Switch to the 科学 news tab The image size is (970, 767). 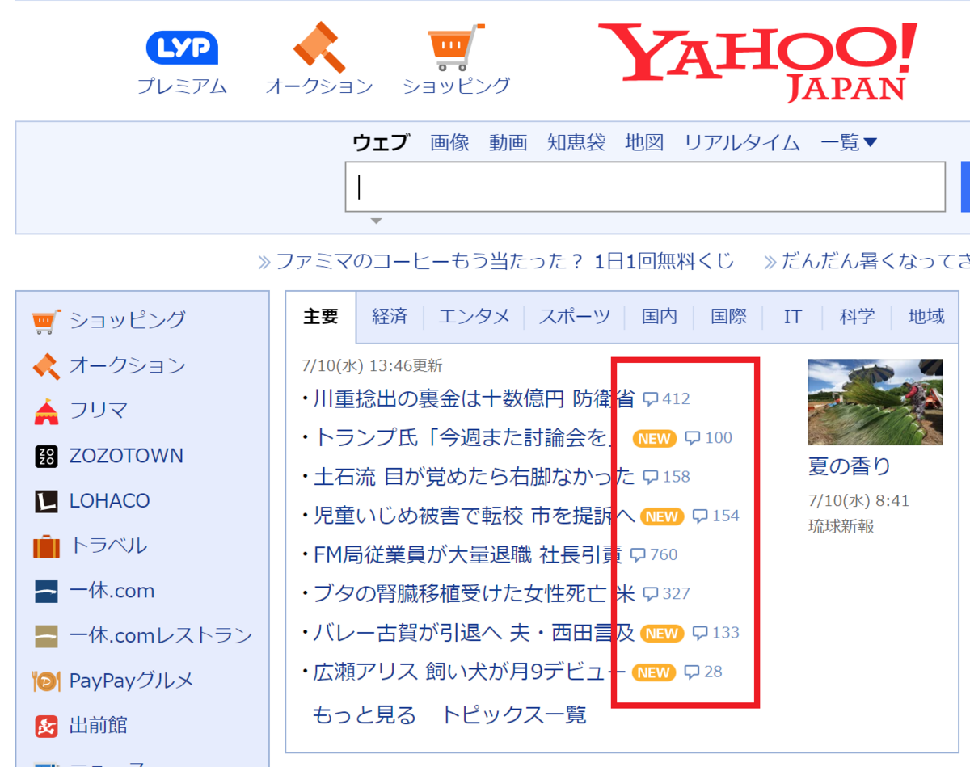click(857, 317)
